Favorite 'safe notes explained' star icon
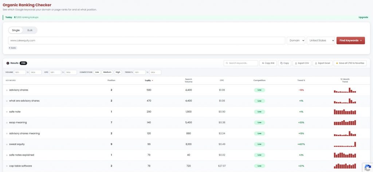The height and width of the screenshot is (172, 373). tap(7, 155)
